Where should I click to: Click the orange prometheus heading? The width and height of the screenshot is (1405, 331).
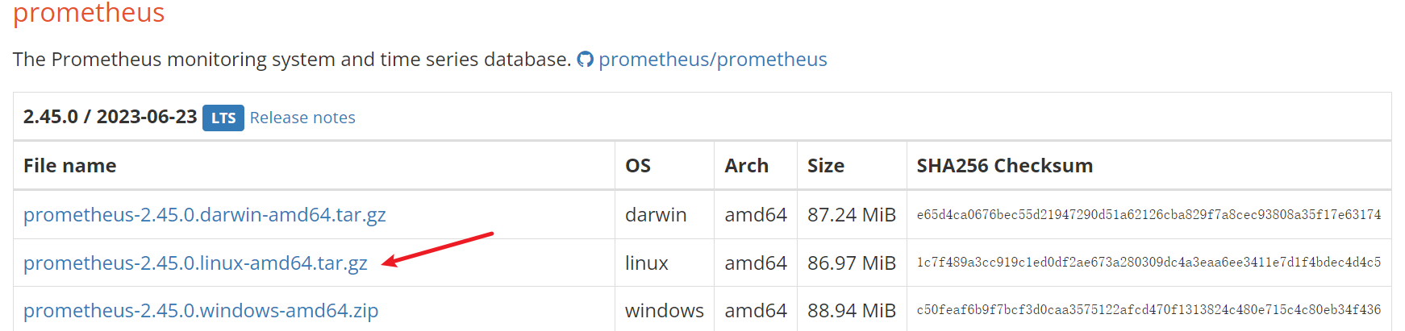pos(89,13)
